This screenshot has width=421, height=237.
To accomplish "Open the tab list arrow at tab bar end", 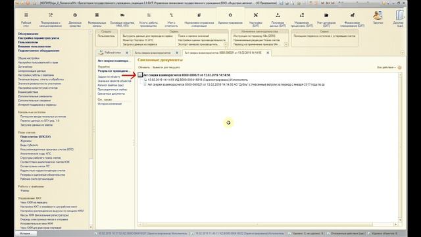I will point(402,53).
